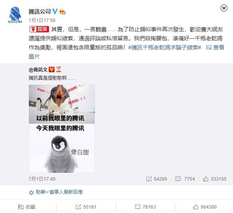
Task: Click the red 置頂 pinned tag
Action: [39, 29]
